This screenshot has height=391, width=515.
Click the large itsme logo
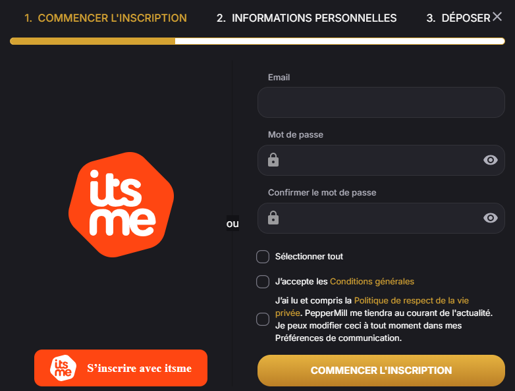point(121,205)
